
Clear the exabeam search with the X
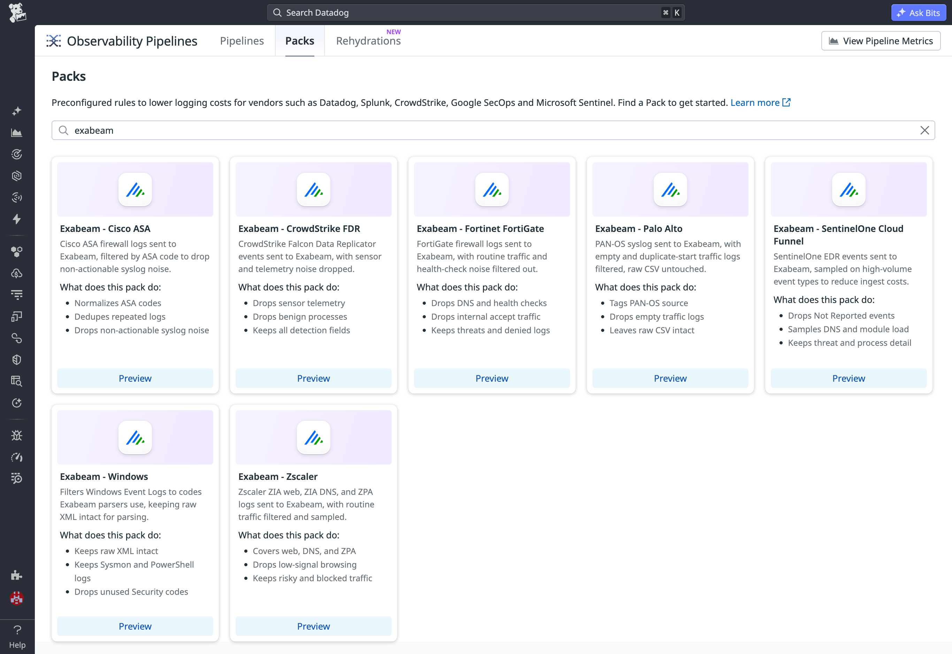[x=924, y=130]
